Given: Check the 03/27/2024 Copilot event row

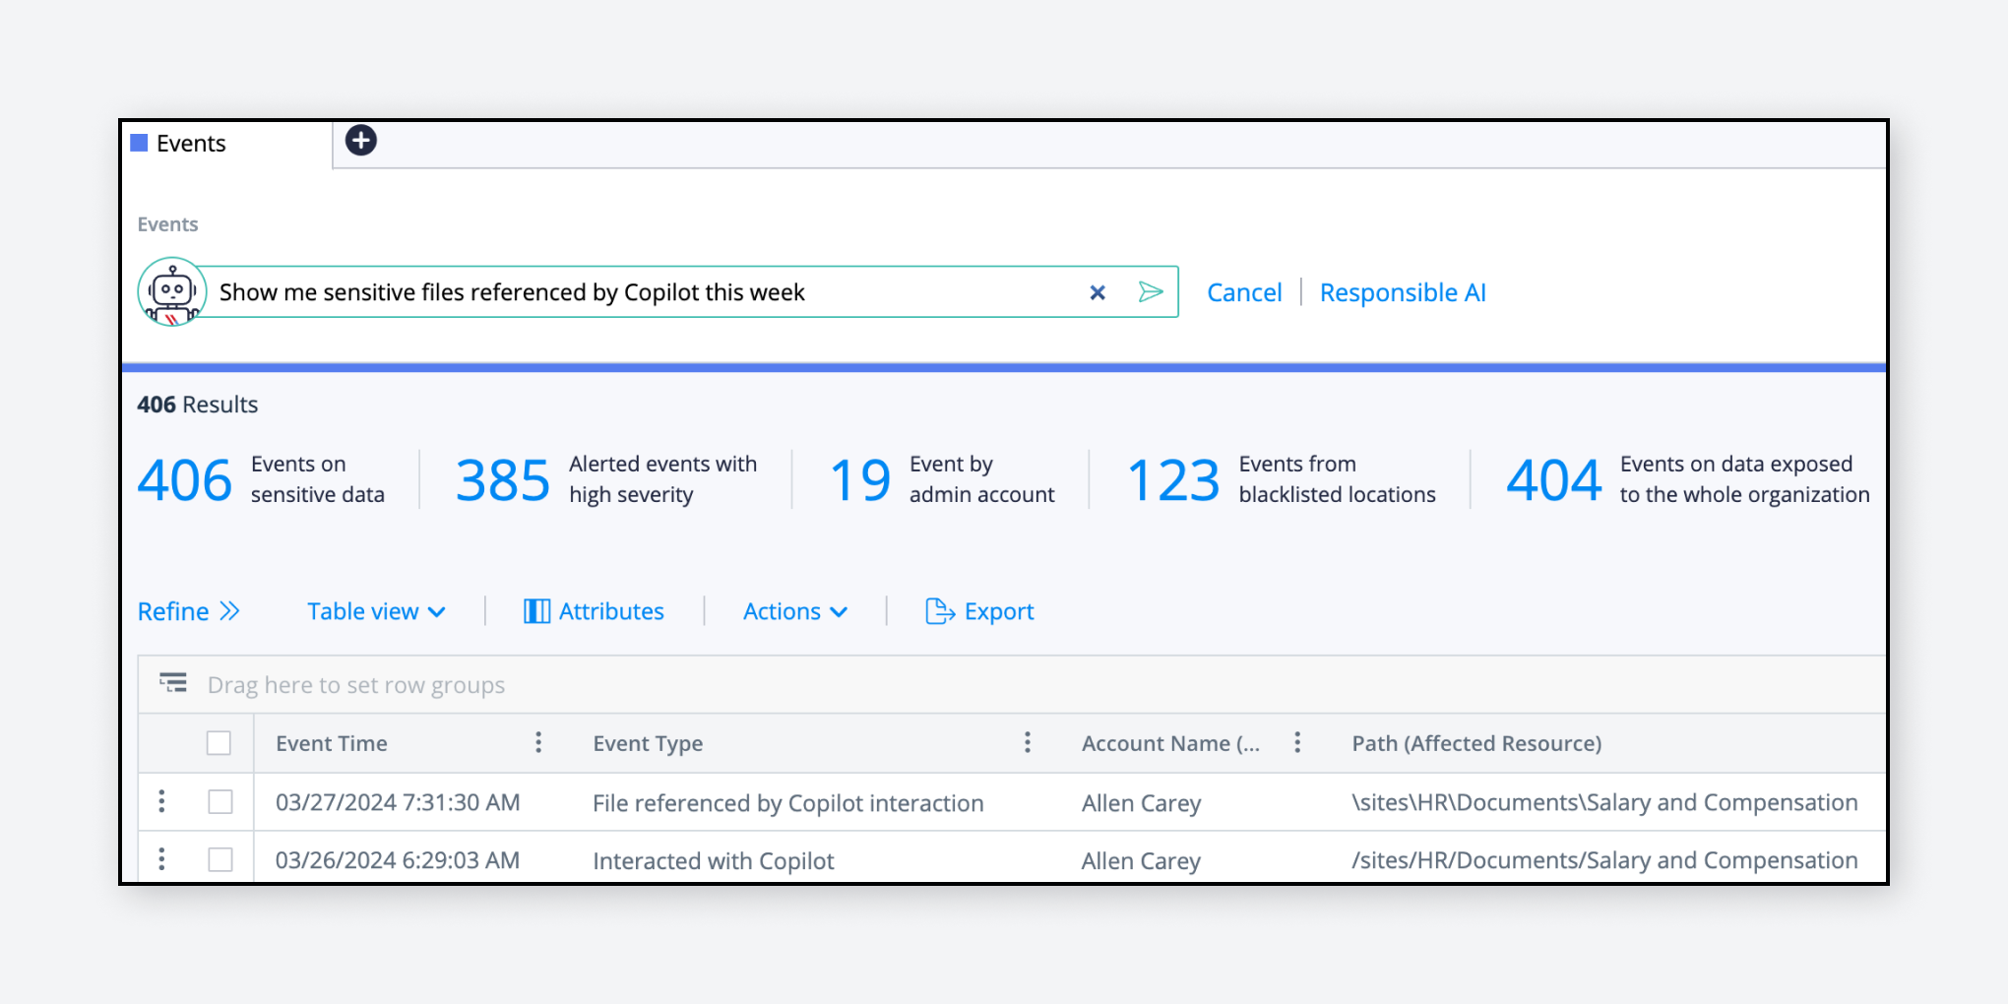Looking at the screenshot, I should [x=220, y=801].
